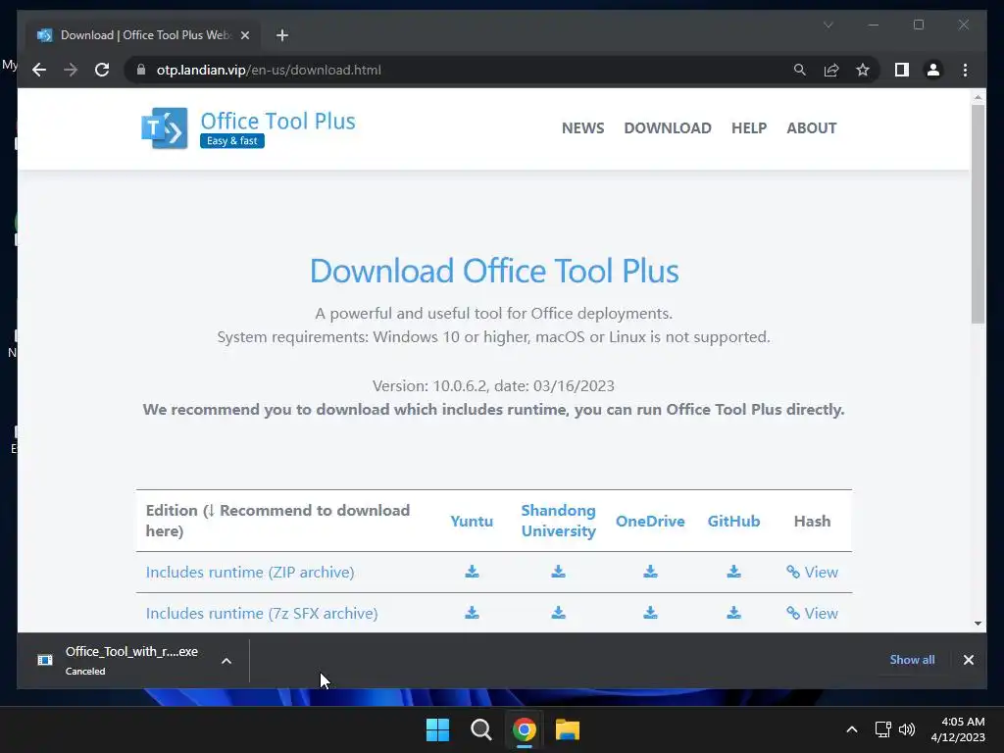
Task: Open Windows taskbar Search
Action: point(480,729)
